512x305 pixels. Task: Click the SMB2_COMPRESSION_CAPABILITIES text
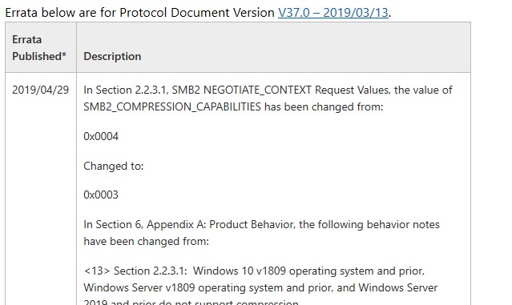(172, 106)
